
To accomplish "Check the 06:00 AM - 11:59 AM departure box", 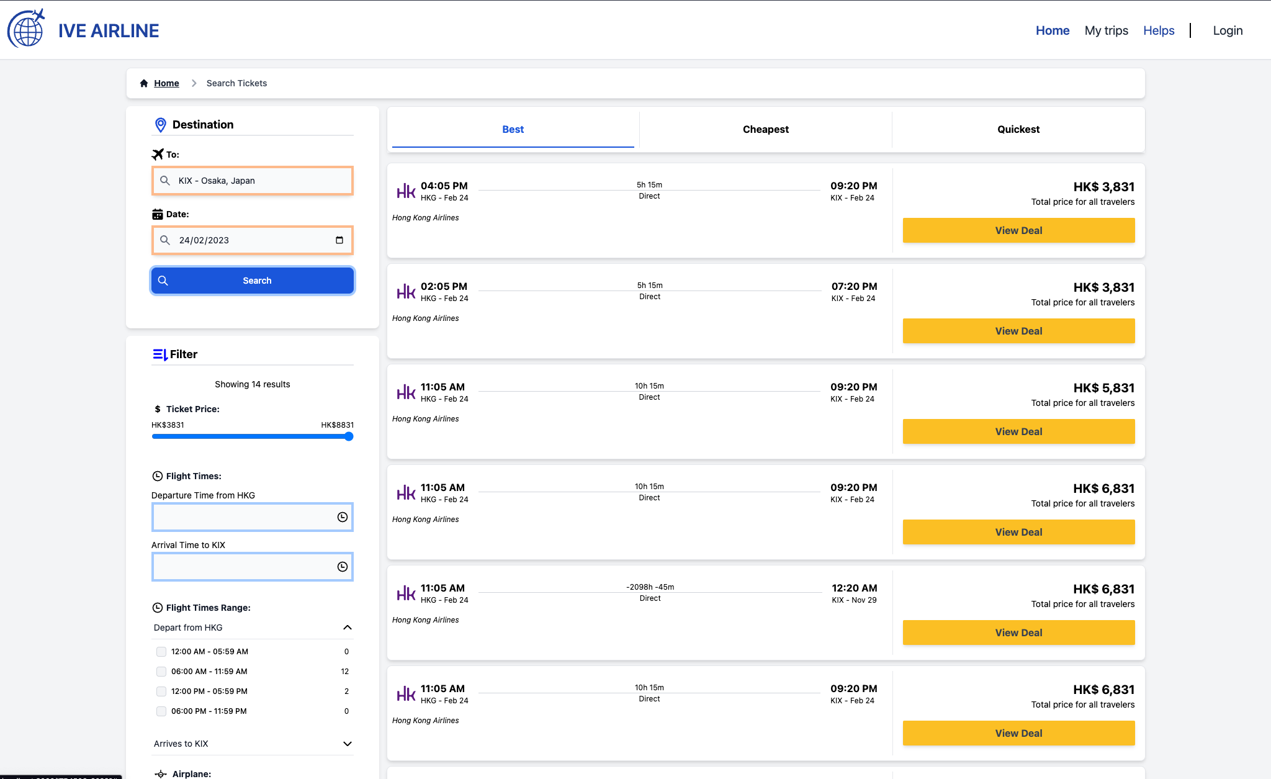I will point(161,672).
